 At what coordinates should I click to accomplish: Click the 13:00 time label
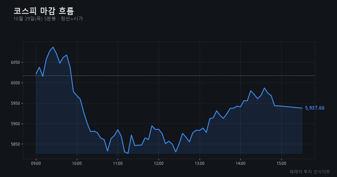point(200,163)
